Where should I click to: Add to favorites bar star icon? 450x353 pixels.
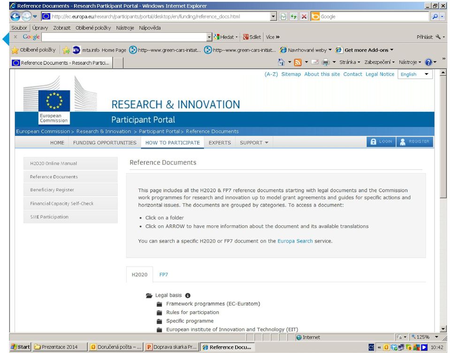pyautogui.click(x=66, y=50)
